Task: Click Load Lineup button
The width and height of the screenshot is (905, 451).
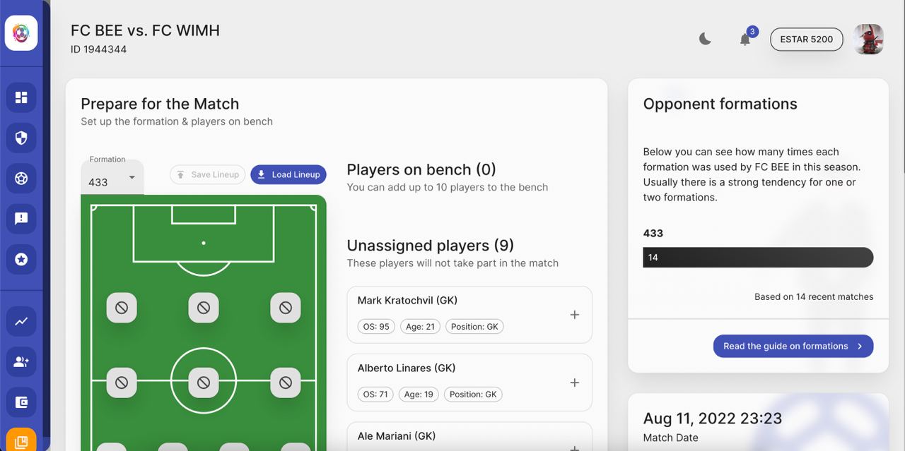Action: 288,174
